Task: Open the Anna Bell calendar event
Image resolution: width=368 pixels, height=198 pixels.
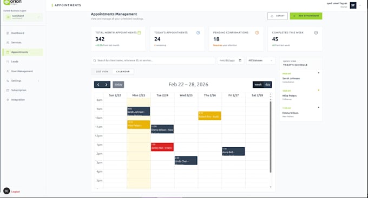Action: click(233, 151)
